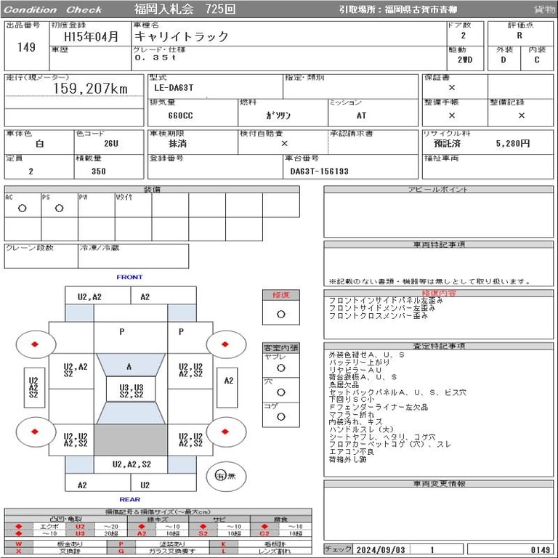Click the auction name 福岡入札会 725回

[x=185, y=9]
